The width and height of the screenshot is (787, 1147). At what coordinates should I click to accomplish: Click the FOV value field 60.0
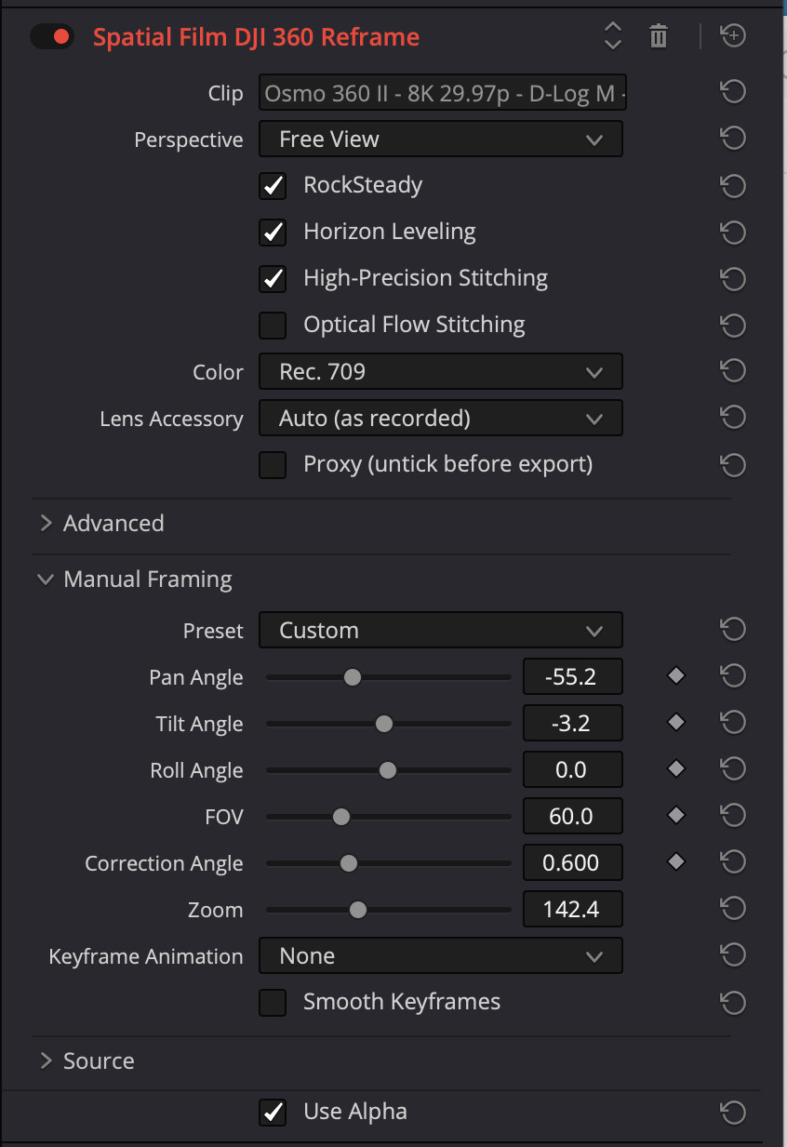point(572,816)
